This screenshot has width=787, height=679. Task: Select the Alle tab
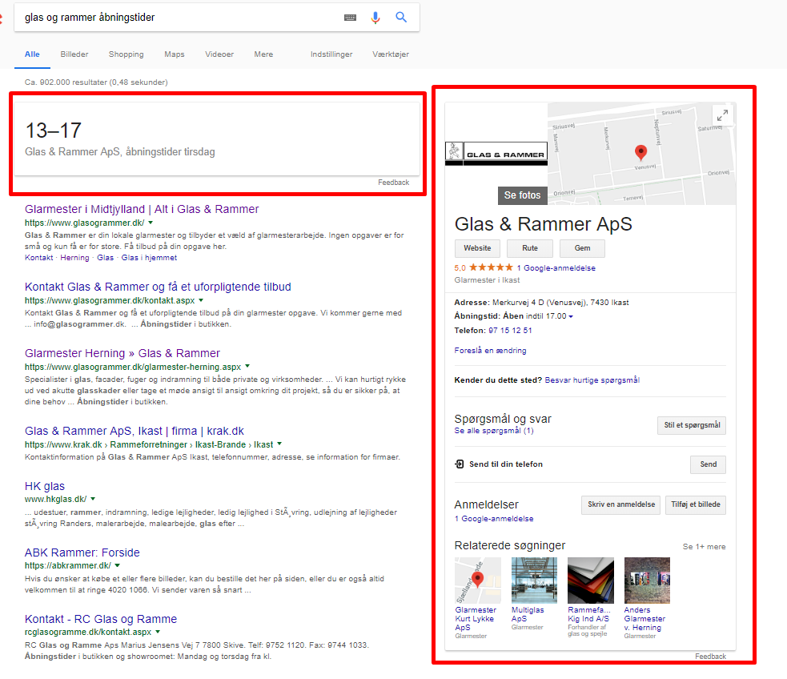(32, 54)
